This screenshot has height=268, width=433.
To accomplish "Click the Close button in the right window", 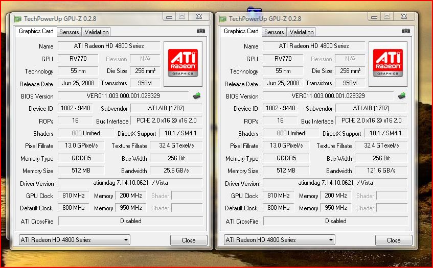I will 394,240.
